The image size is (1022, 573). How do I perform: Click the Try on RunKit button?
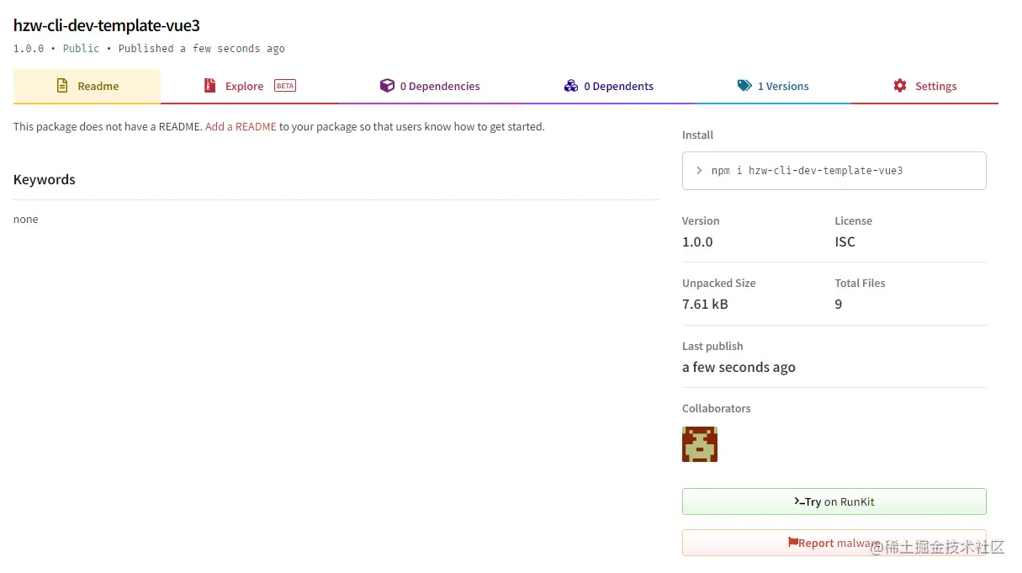tap(834, 501)
